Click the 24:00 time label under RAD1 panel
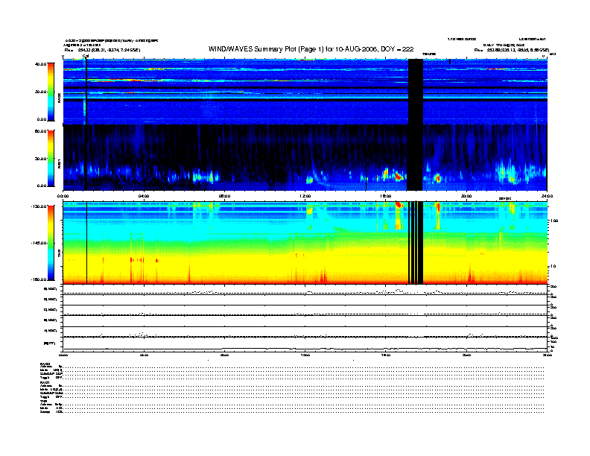Viewport: 590px width, 456px height. point(547,196)
